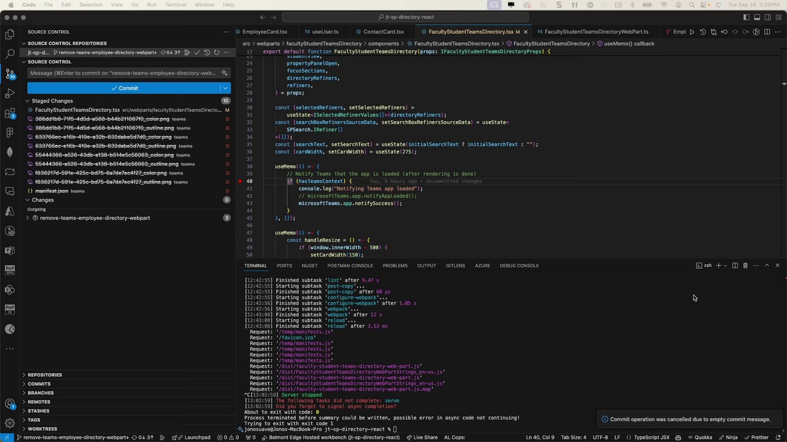The height and width of the screenshot is (442, 787).
Task: Open the Terminal menu in menu bar
Action: tap(175, 4)
